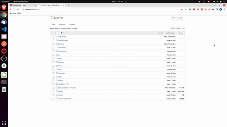Open the Chrome extensions puzzle menu
Viewport: 227px width, 127px height.
(213, 10)
